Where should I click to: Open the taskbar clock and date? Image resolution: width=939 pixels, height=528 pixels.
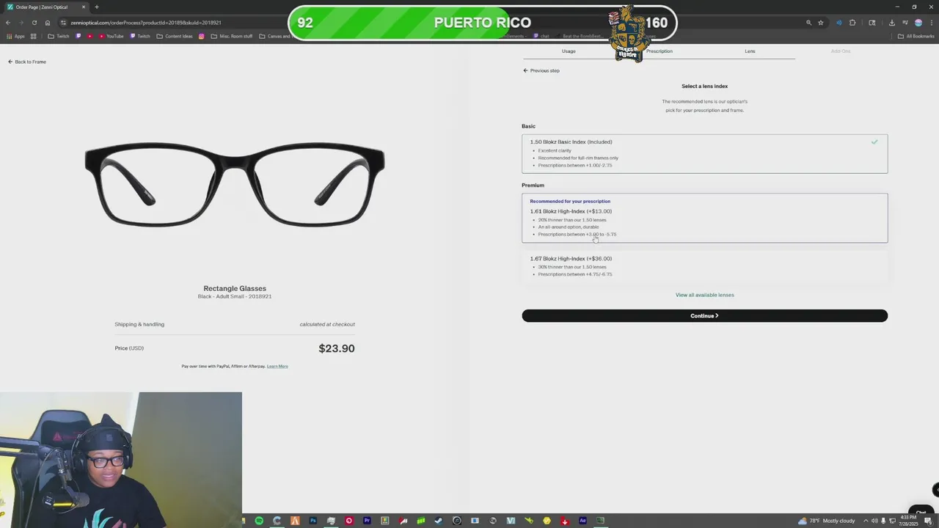click(x=909, y=521)
